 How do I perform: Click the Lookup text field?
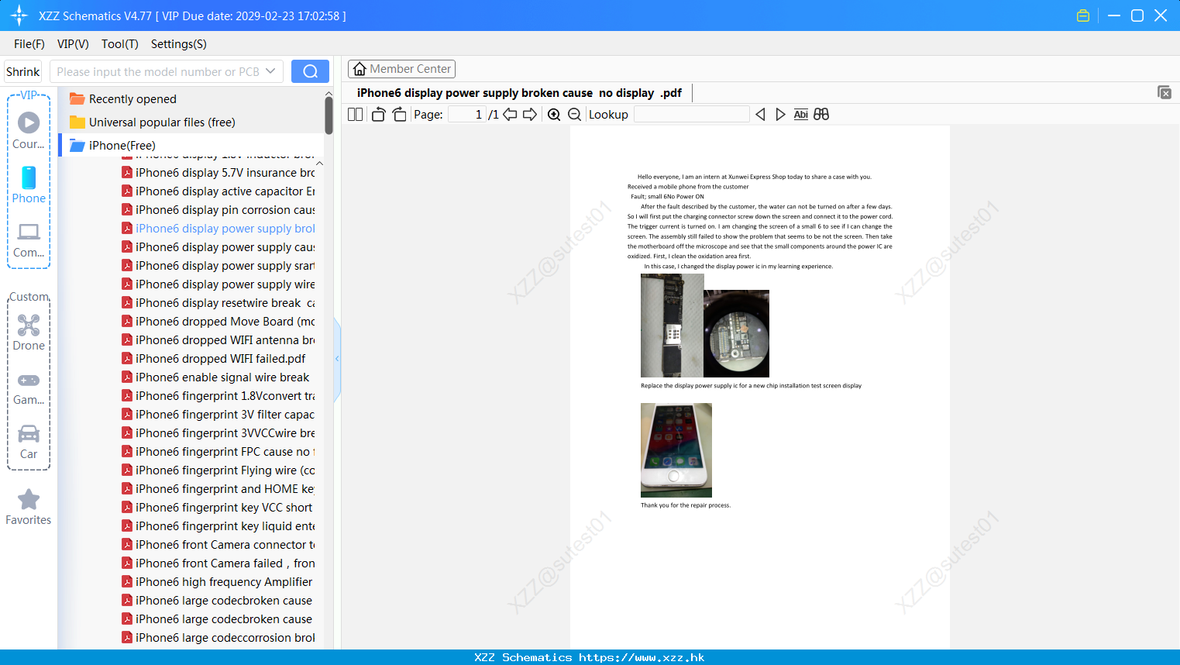tap(691, 115)
